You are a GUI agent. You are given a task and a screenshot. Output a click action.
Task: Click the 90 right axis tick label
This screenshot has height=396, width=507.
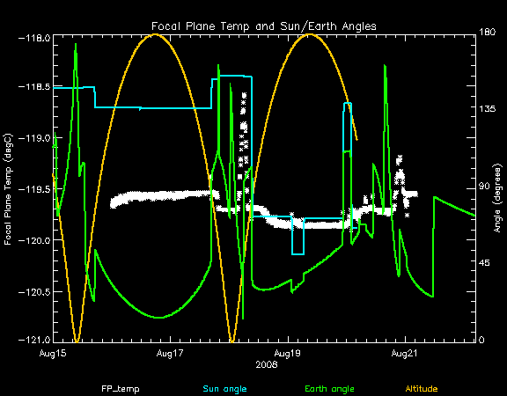[484, 187]
